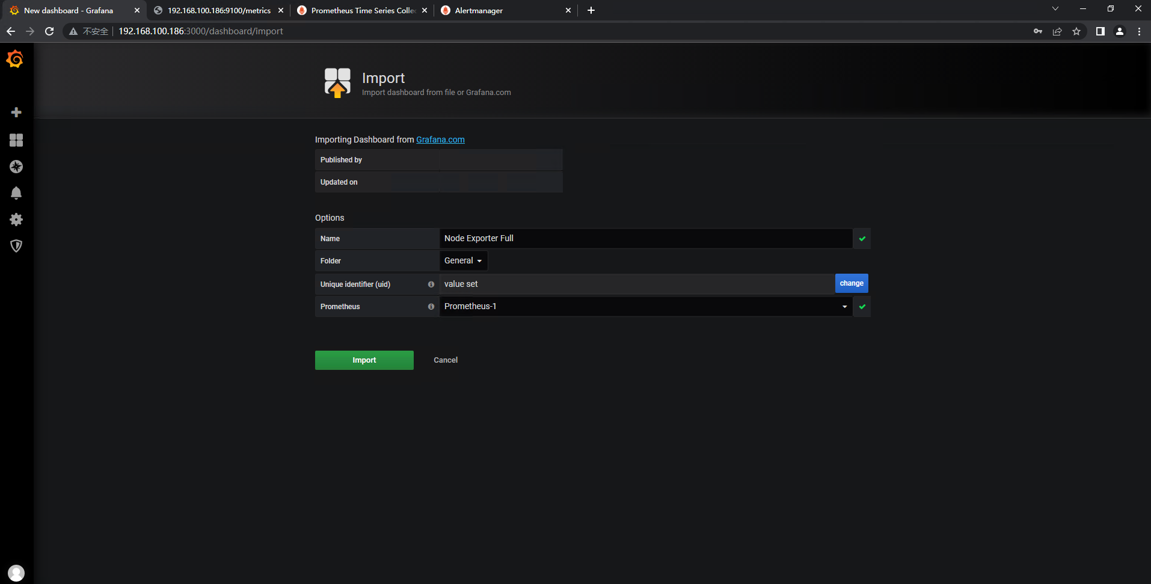Switch to Prometheus Time Series tab
Image resolution: width=1151 pixels, height=584 pixels.
[x=363, y=10]
